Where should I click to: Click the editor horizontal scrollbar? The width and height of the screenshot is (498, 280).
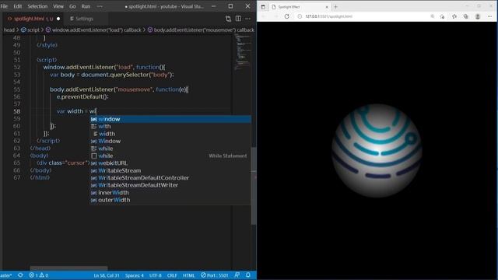pyautogui.click(x=69, y=268)
